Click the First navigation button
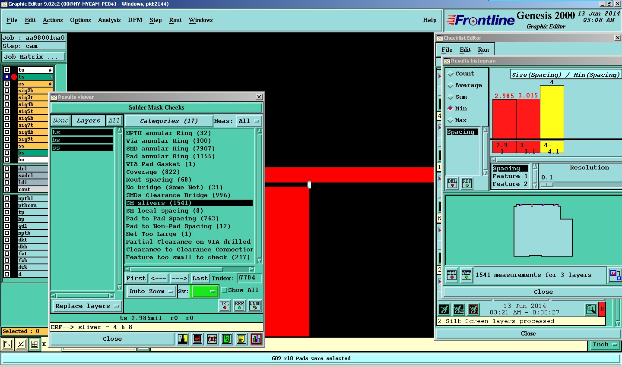 (x=136, y=279)
